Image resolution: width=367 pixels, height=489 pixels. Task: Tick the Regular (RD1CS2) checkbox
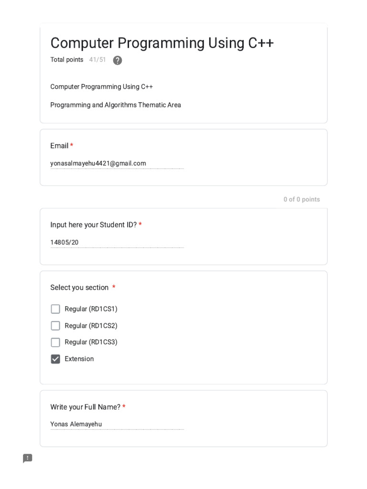tap(55, 326)
